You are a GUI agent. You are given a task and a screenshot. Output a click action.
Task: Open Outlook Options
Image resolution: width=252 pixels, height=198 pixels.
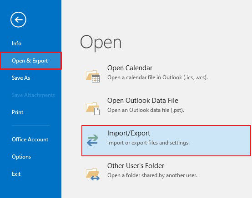coord(21,157)
